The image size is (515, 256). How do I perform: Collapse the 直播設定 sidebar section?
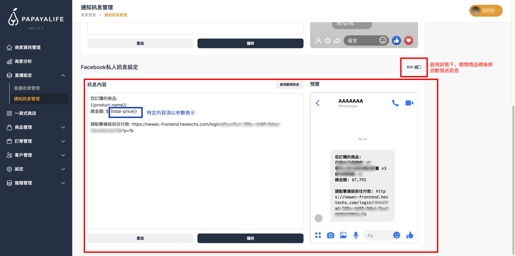tap(63, 75)
